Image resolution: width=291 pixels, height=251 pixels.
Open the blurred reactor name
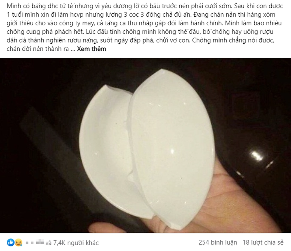[35, 243]
